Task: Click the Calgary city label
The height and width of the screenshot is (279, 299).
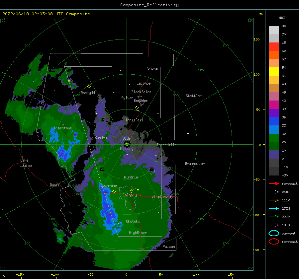Action: tap(130, 195)
